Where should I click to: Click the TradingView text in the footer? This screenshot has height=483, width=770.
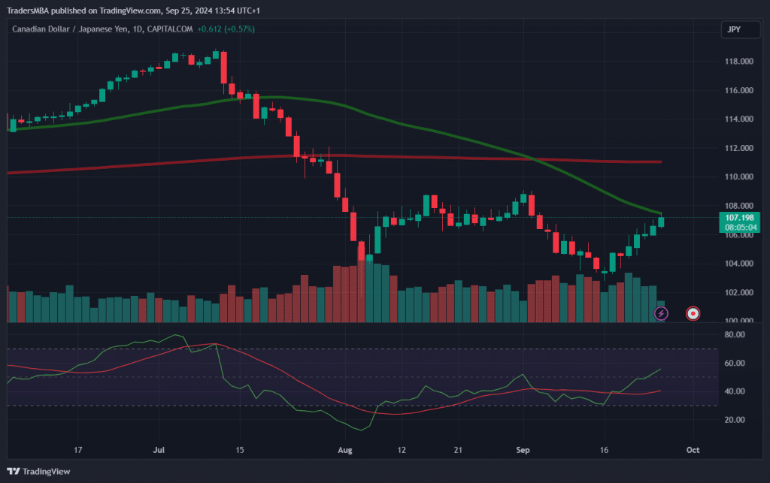coord(47,472)
